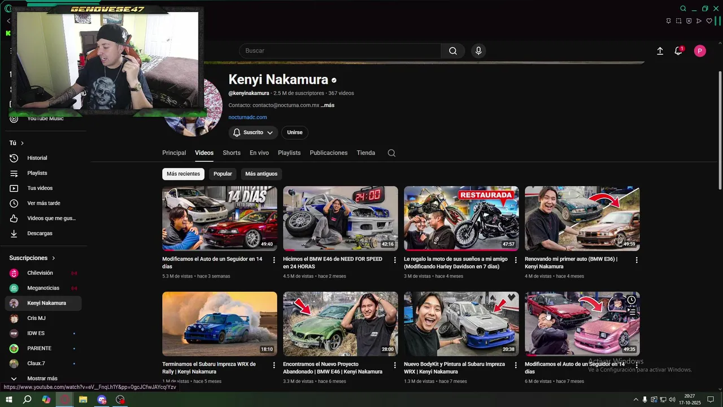Select Más antiguos filter chip
The width and height of the screenshot is (723, 407).
pos(262,174)
